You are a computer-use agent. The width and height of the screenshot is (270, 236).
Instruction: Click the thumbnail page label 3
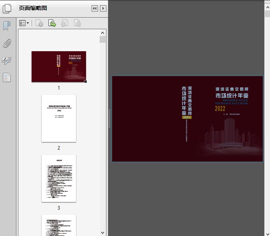(x=59, y=208)
